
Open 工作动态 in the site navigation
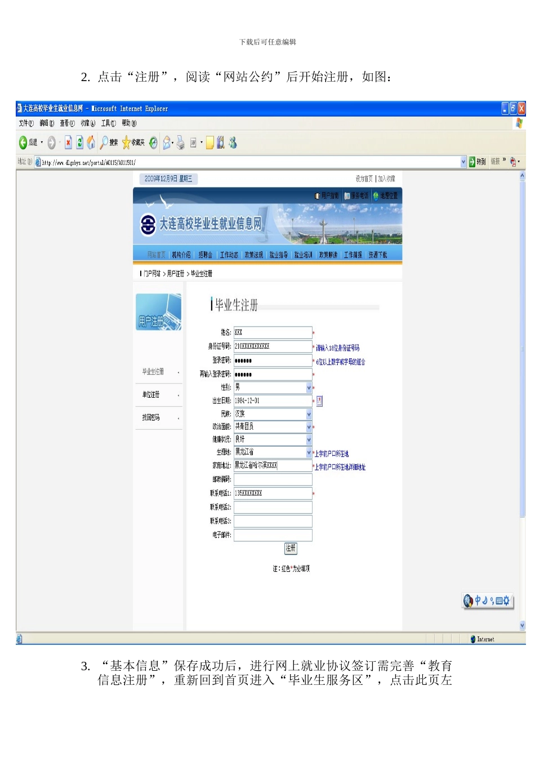click(x=229, y=255)
